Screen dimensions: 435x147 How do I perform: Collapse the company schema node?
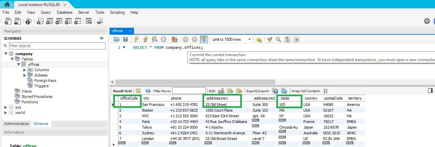pyautogui.click(x=6, y=54)
